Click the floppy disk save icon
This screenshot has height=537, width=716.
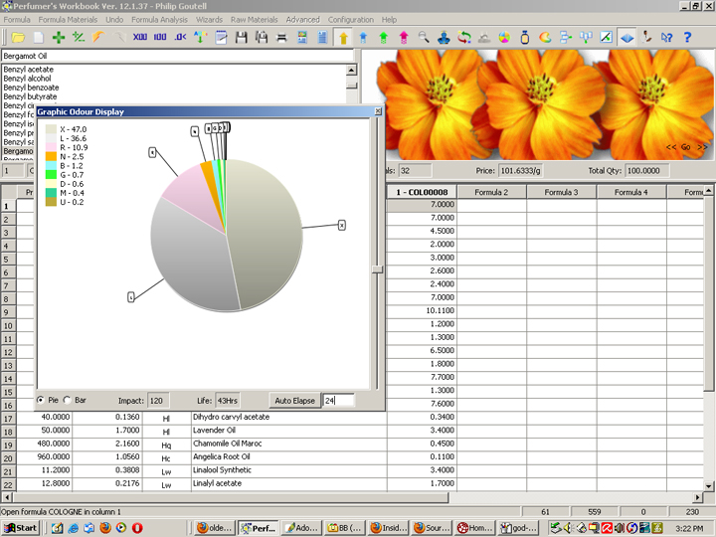point(240,37)
